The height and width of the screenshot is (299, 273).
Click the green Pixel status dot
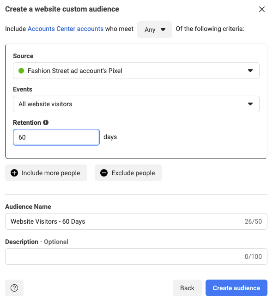coord(21,71)
